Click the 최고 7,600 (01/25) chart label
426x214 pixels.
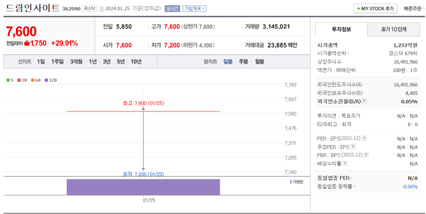pos(144,103)
